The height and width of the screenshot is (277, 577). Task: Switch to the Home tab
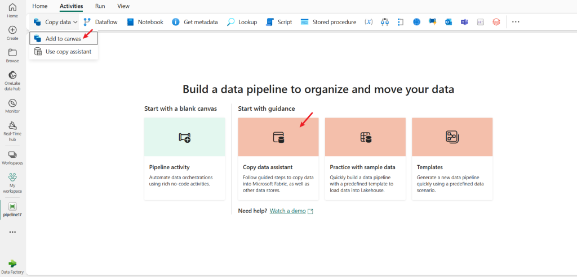click(x=40, y=6)
